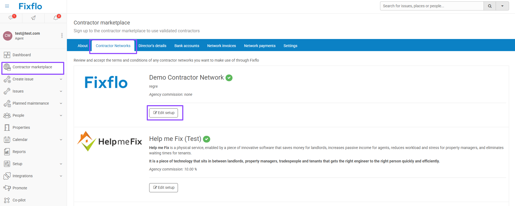Click the search magnifier button

tap(490, 6)
